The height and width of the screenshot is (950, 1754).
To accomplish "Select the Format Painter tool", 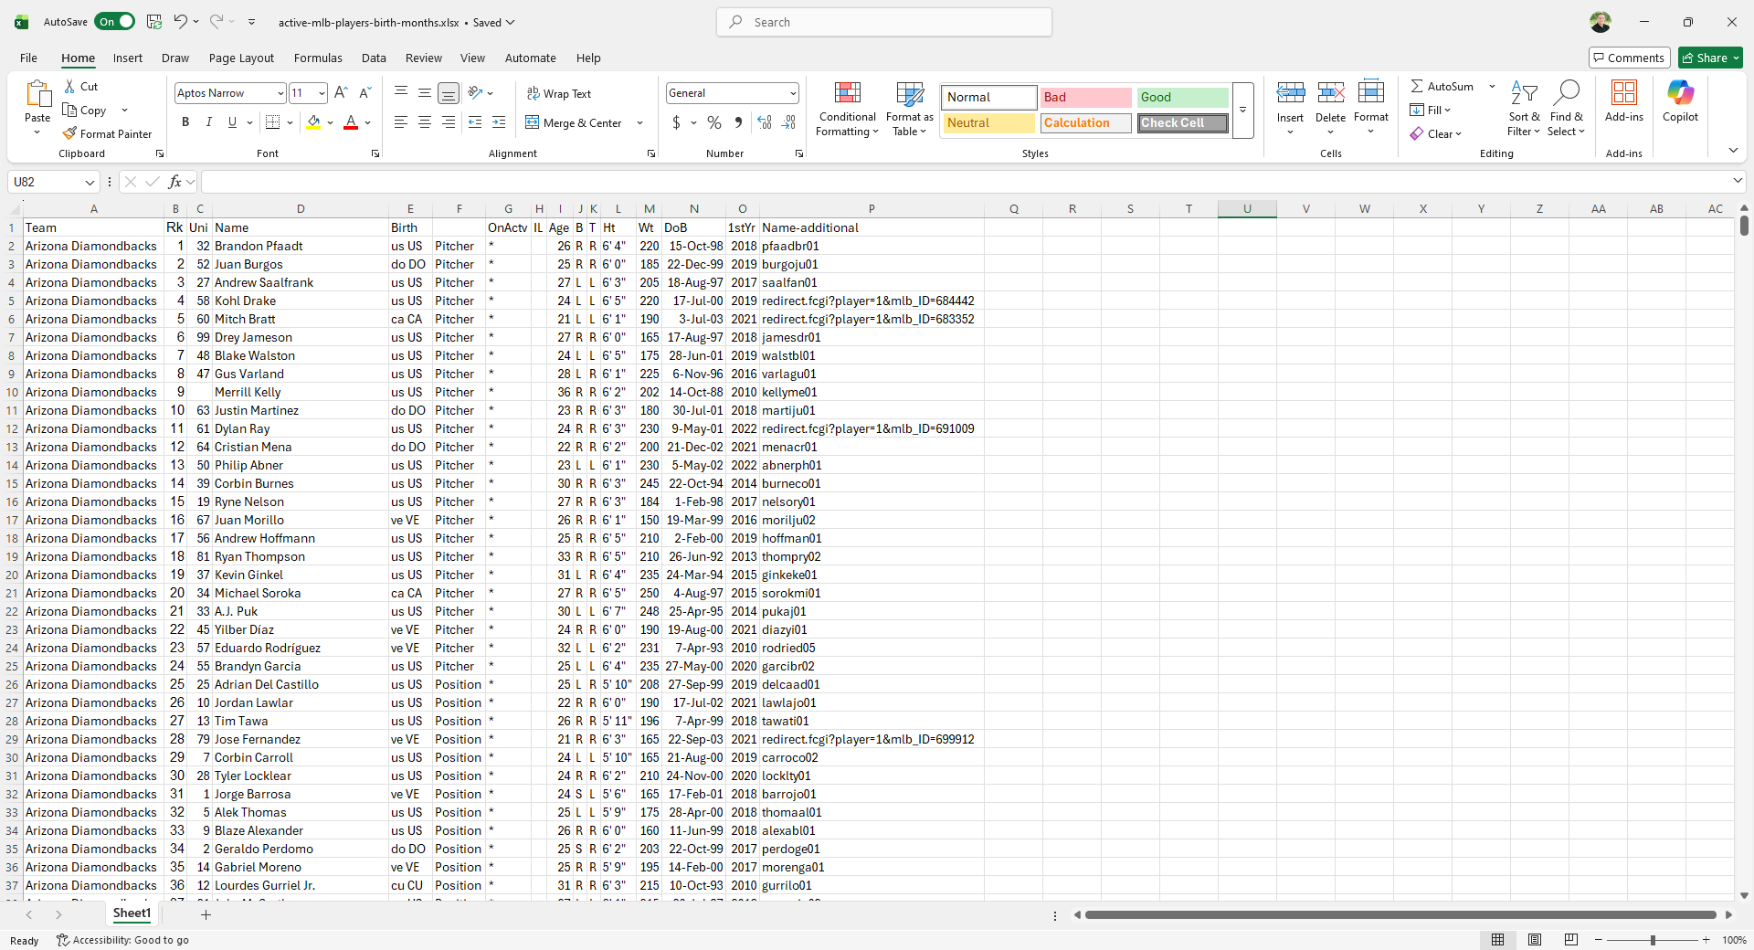I will 107,133.
